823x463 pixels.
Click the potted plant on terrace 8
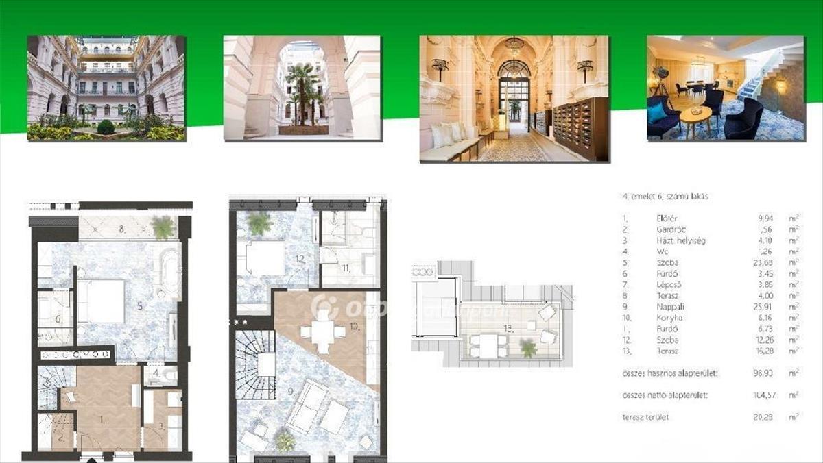click(163, 227)
